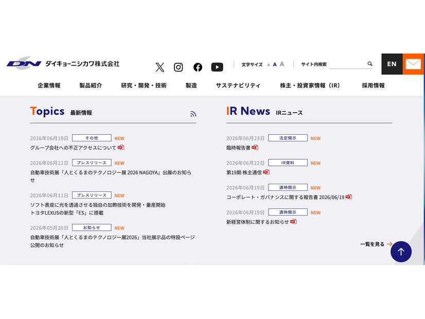Click the Topics 最新情報 heading
425x319 pixels.
click(61, 111)
